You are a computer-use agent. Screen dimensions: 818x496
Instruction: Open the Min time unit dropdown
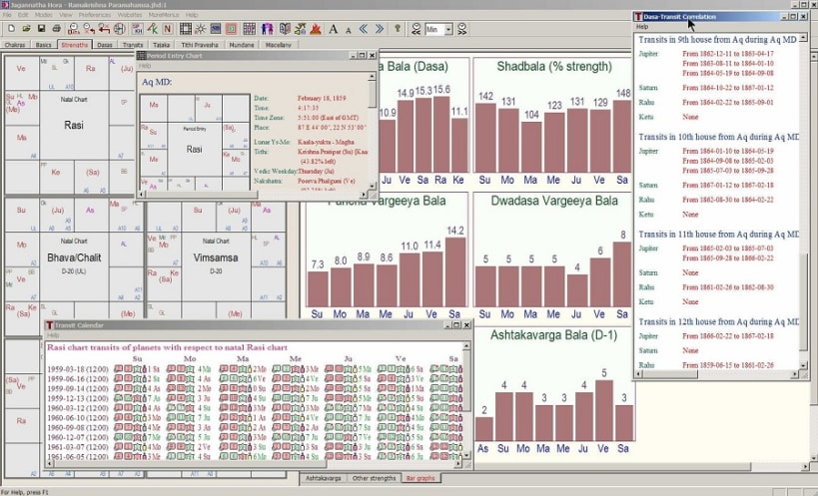(448, 30)
